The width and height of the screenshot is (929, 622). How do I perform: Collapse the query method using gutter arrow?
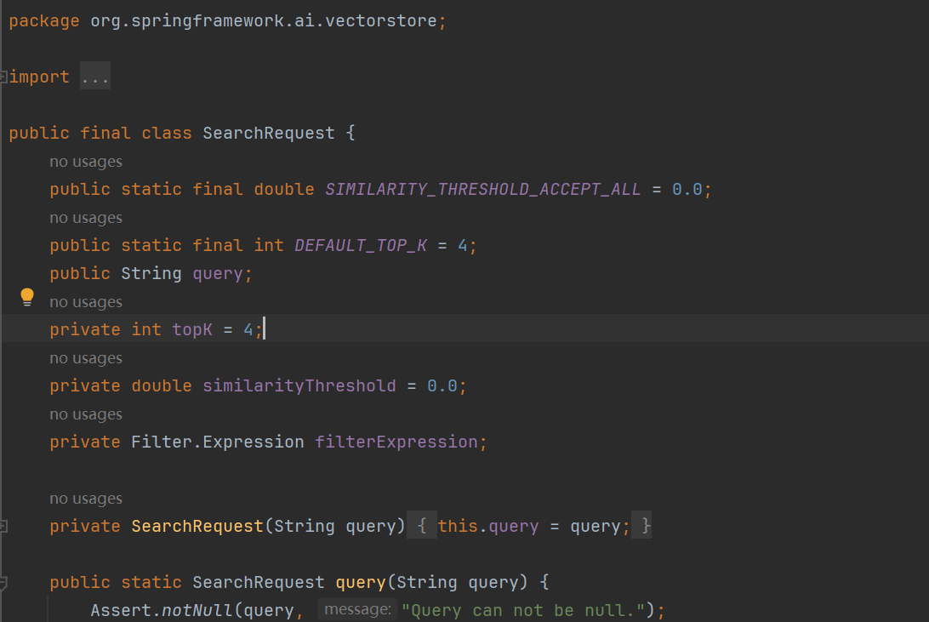pyautogui.click(x=4, y=582)
